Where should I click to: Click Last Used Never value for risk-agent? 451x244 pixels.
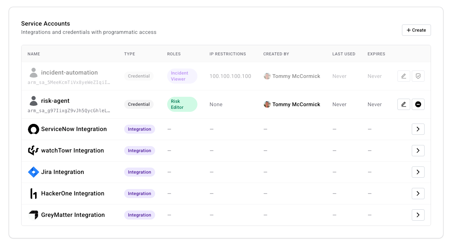[x=339, y=104]
